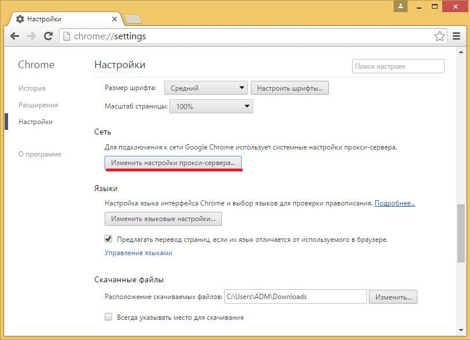
Task: Open the Управление языками link
Action: [x=139, y=253]
